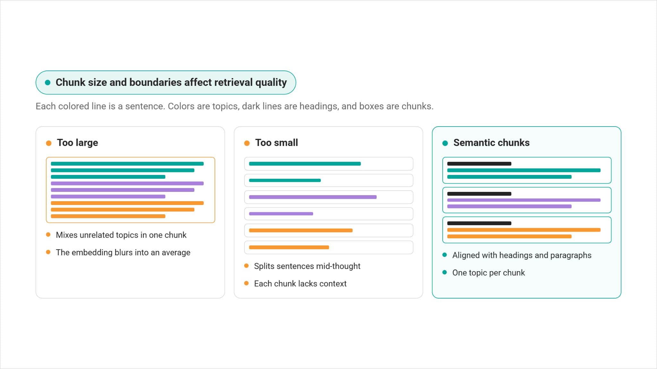Click the first small teal chunk box
Screen dimensions: 657x369
tap(328, 164)
